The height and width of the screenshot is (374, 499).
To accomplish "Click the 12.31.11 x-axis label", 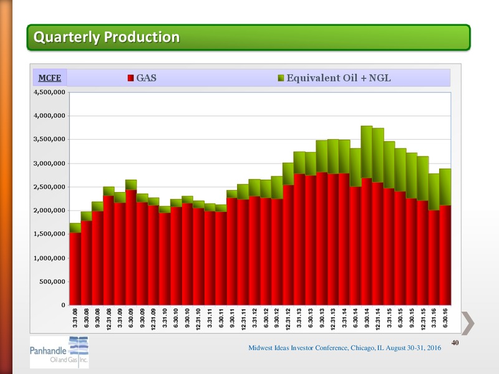I will tap(243, 319).
